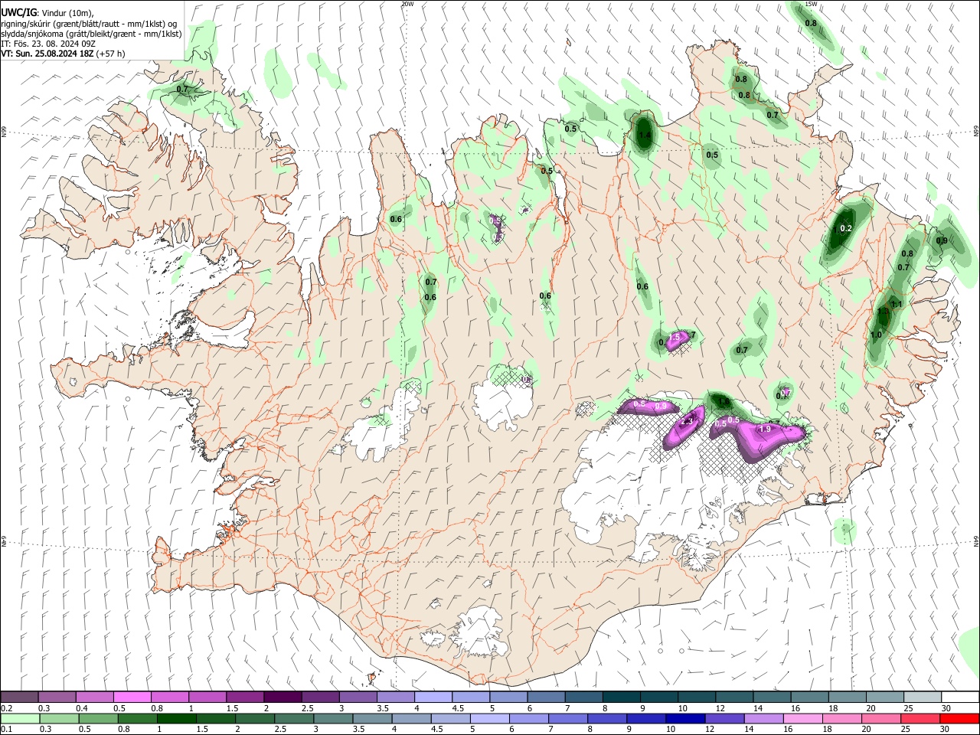Viewport: 980px width, 735px height.
Task: Click the '4.5' label on the sleet scale
Action: pos(458,708)
